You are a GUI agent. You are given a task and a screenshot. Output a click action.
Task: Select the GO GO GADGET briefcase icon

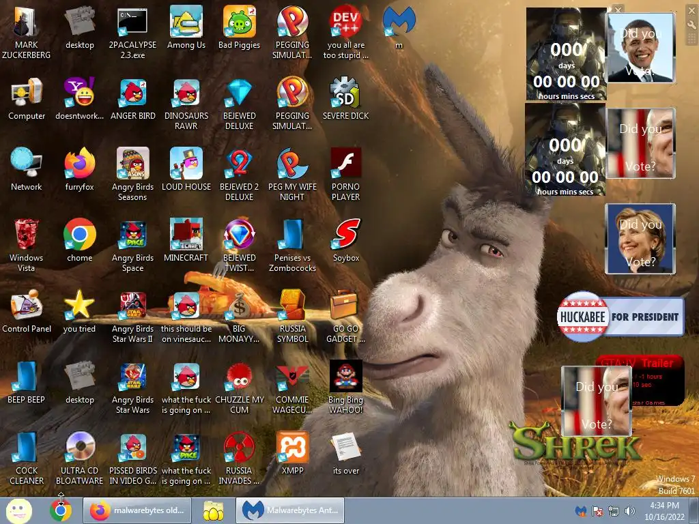point(345,315)
